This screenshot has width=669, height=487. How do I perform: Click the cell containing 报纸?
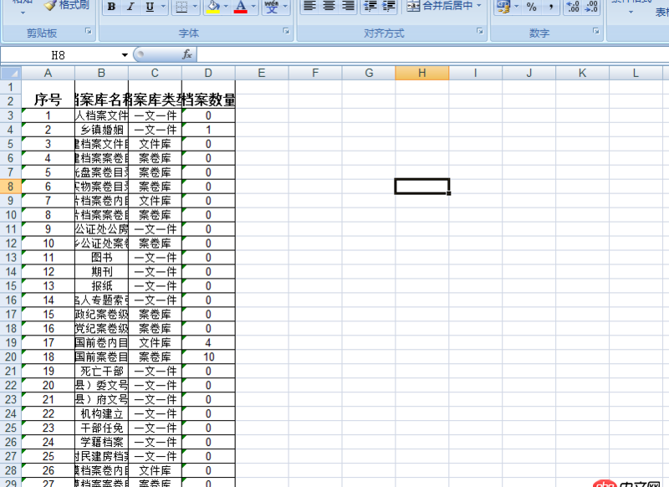click(x=101, y=285)
